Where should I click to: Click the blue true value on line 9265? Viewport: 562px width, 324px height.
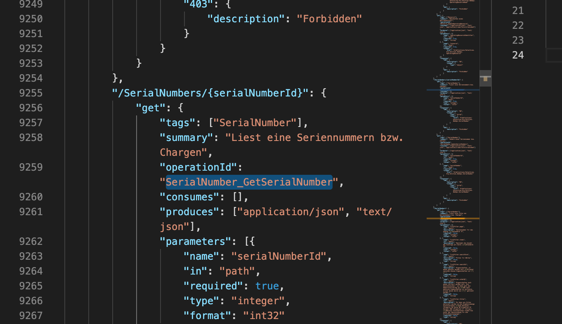pos(267,286)
